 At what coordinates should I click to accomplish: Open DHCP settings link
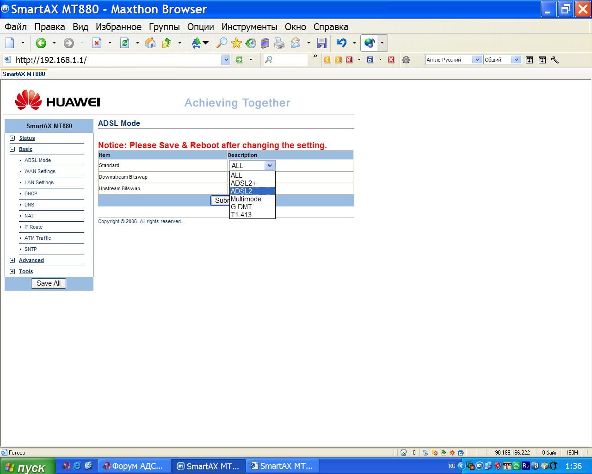pos(31,193)
